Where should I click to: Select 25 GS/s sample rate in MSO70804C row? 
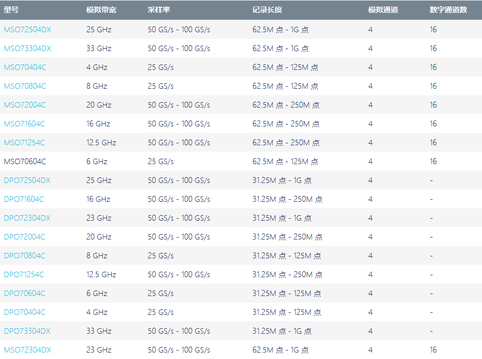tap(160, 86)
